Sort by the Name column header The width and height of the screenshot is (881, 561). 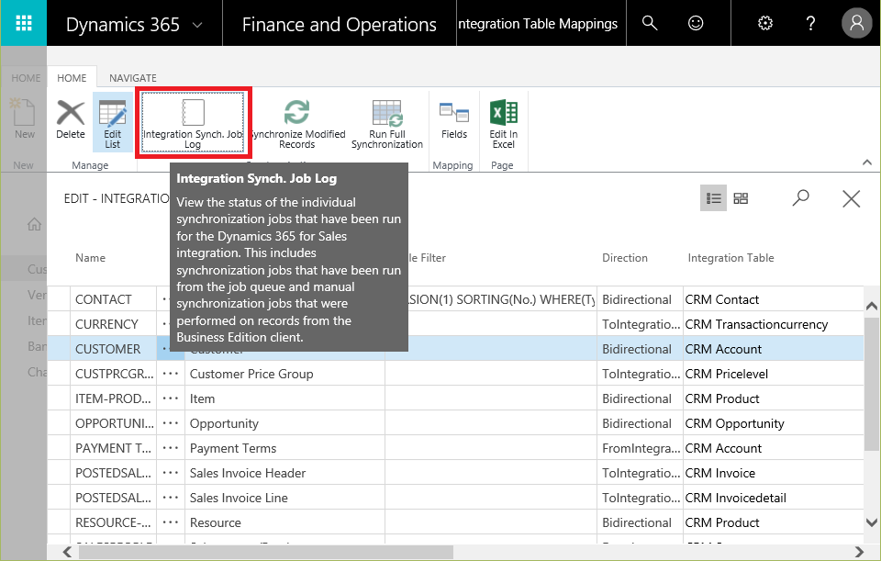pyautogui.click(x=91, y=258)
